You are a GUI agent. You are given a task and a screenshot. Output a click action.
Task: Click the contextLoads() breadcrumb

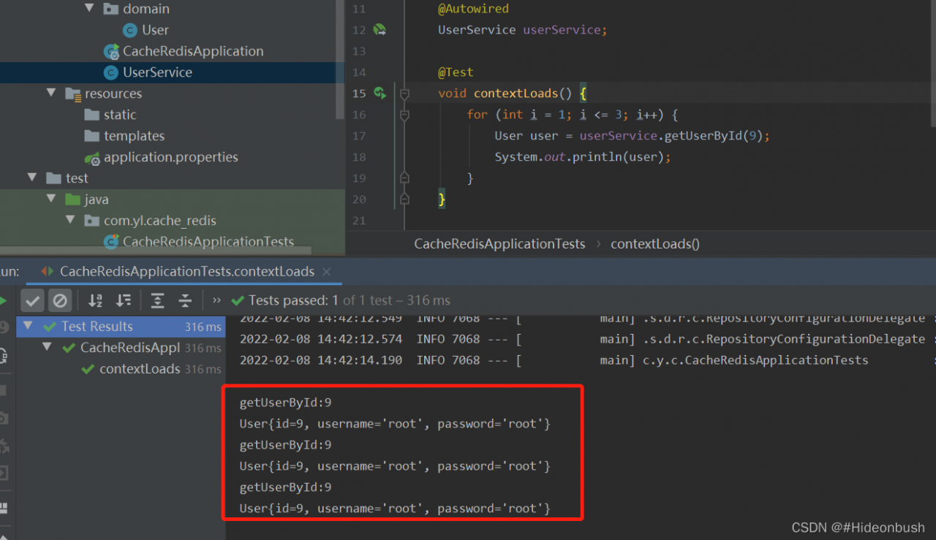(655, 244)
